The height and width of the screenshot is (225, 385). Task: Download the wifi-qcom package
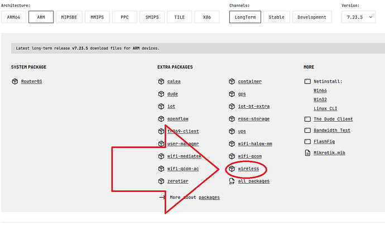250,156
